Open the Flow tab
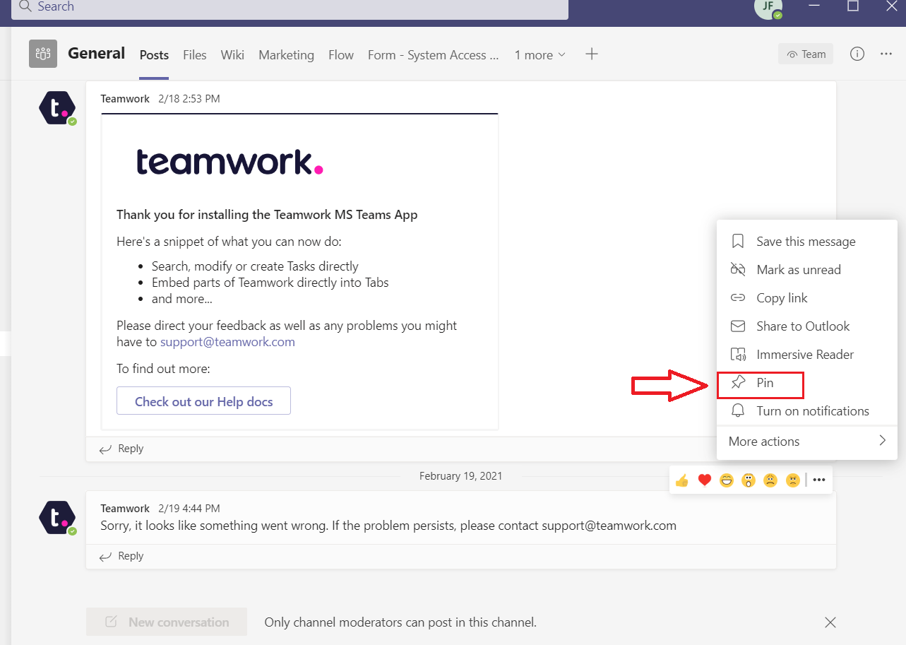906x645 pixels. point(341,54)
